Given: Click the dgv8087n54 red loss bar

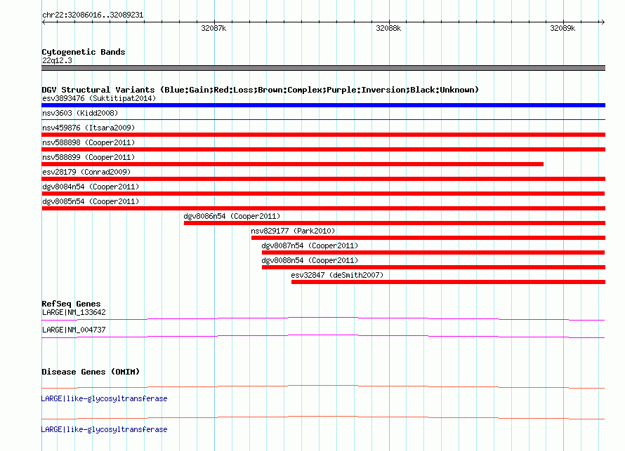Looking at the screenshot, I should coord(433,253).
